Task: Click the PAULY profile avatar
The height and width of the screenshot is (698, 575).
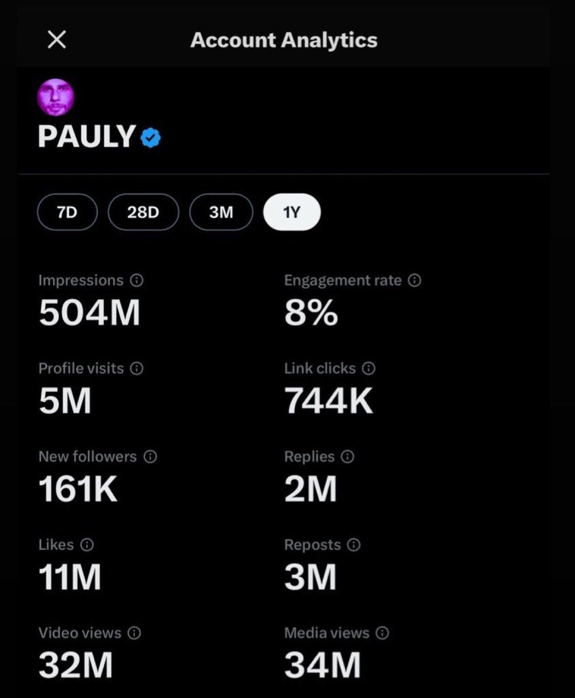Action: 56,97
